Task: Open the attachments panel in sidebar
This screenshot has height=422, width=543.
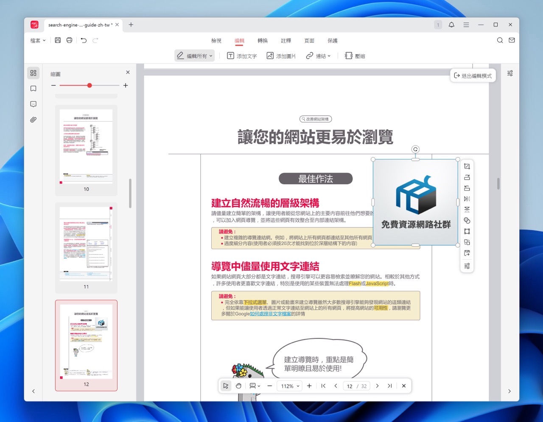Action: pyautogui.click(x=34, y=120)
